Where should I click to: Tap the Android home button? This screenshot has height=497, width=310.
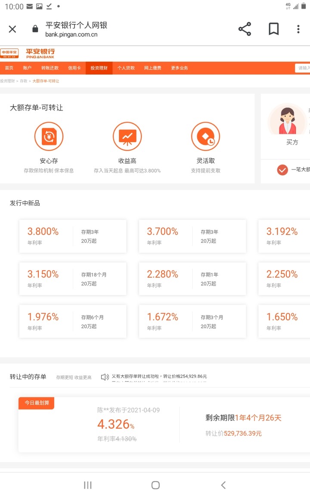pos(155,485)
